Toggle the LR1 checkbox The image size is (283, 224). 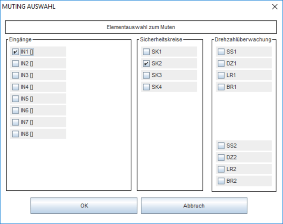click(221, 75)
